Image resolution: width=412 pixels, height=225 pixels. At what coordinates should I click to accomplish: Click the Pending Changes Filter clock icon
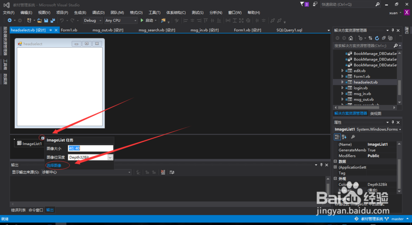point(360,38)
